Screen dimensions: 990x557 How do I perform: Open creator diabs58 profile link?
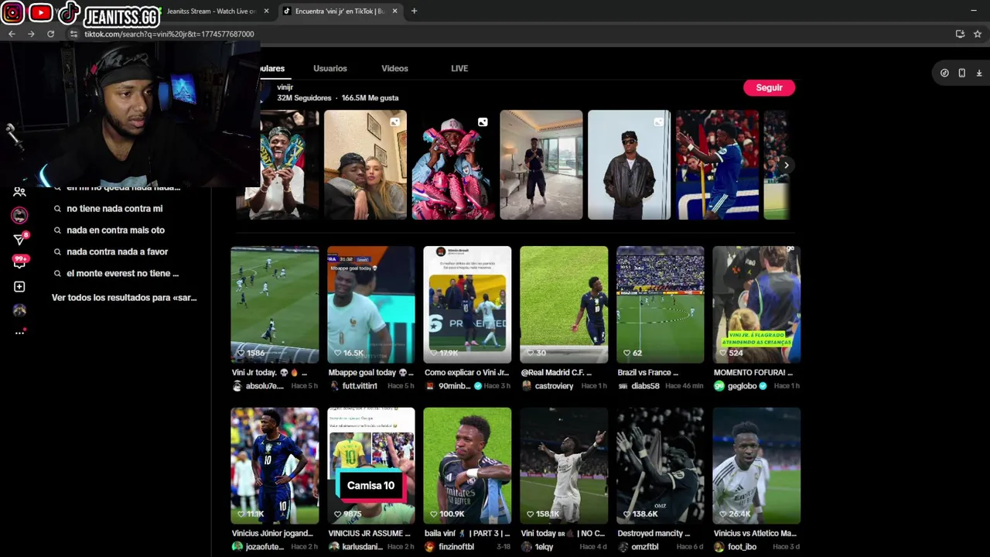pyautogui.click(x=645, y=386)
